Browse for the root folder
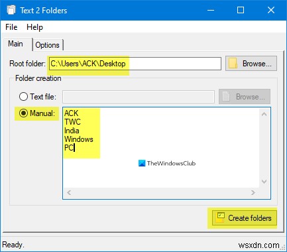Image resolution: width=287 pixels, height=252 pixels. [251, 64]
